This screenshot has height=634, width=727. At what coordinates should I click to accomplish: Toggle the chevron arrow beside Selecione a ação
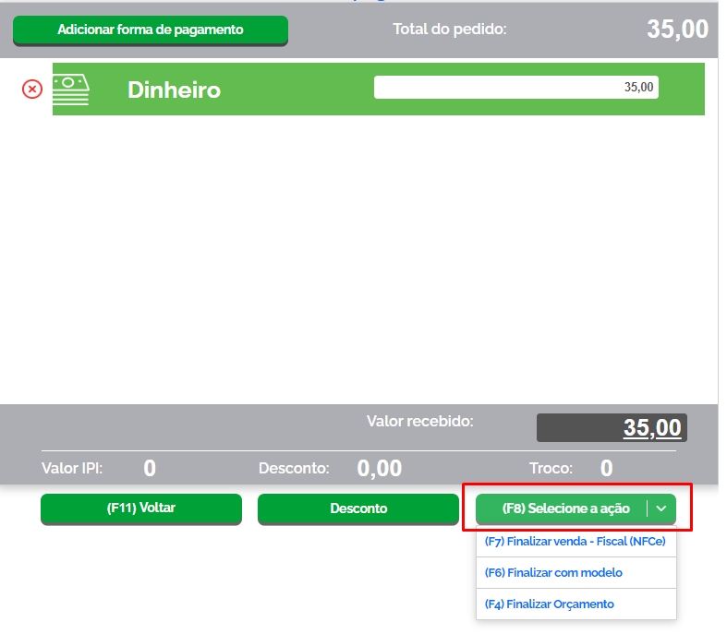[x=661, y=508]
